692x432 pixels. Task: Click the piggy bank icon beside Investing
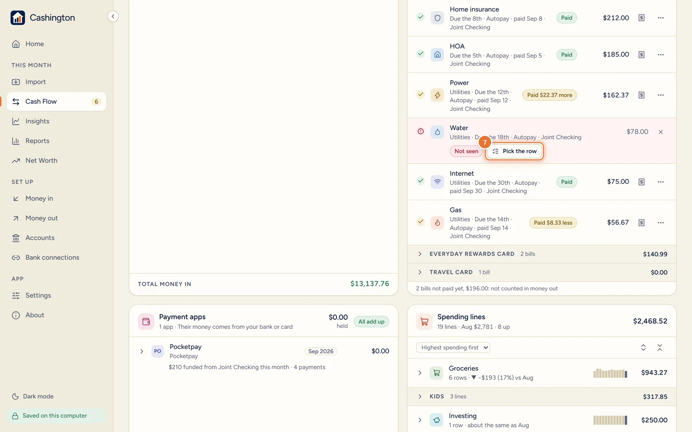[436, 420]
